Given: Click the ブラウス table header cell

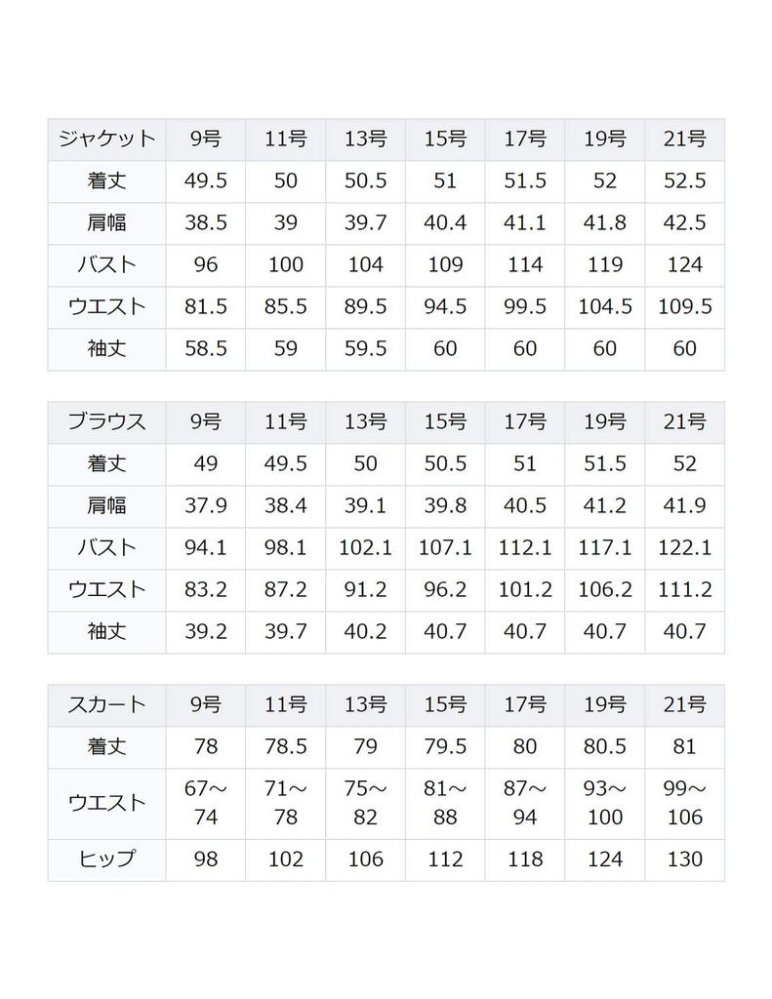Looking at the screenshot, I should [106, 422].
